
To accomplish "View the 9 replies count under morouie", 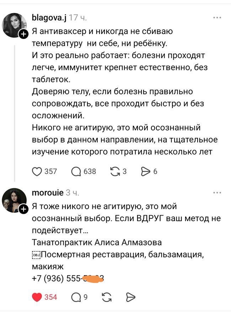I will 85,298.
